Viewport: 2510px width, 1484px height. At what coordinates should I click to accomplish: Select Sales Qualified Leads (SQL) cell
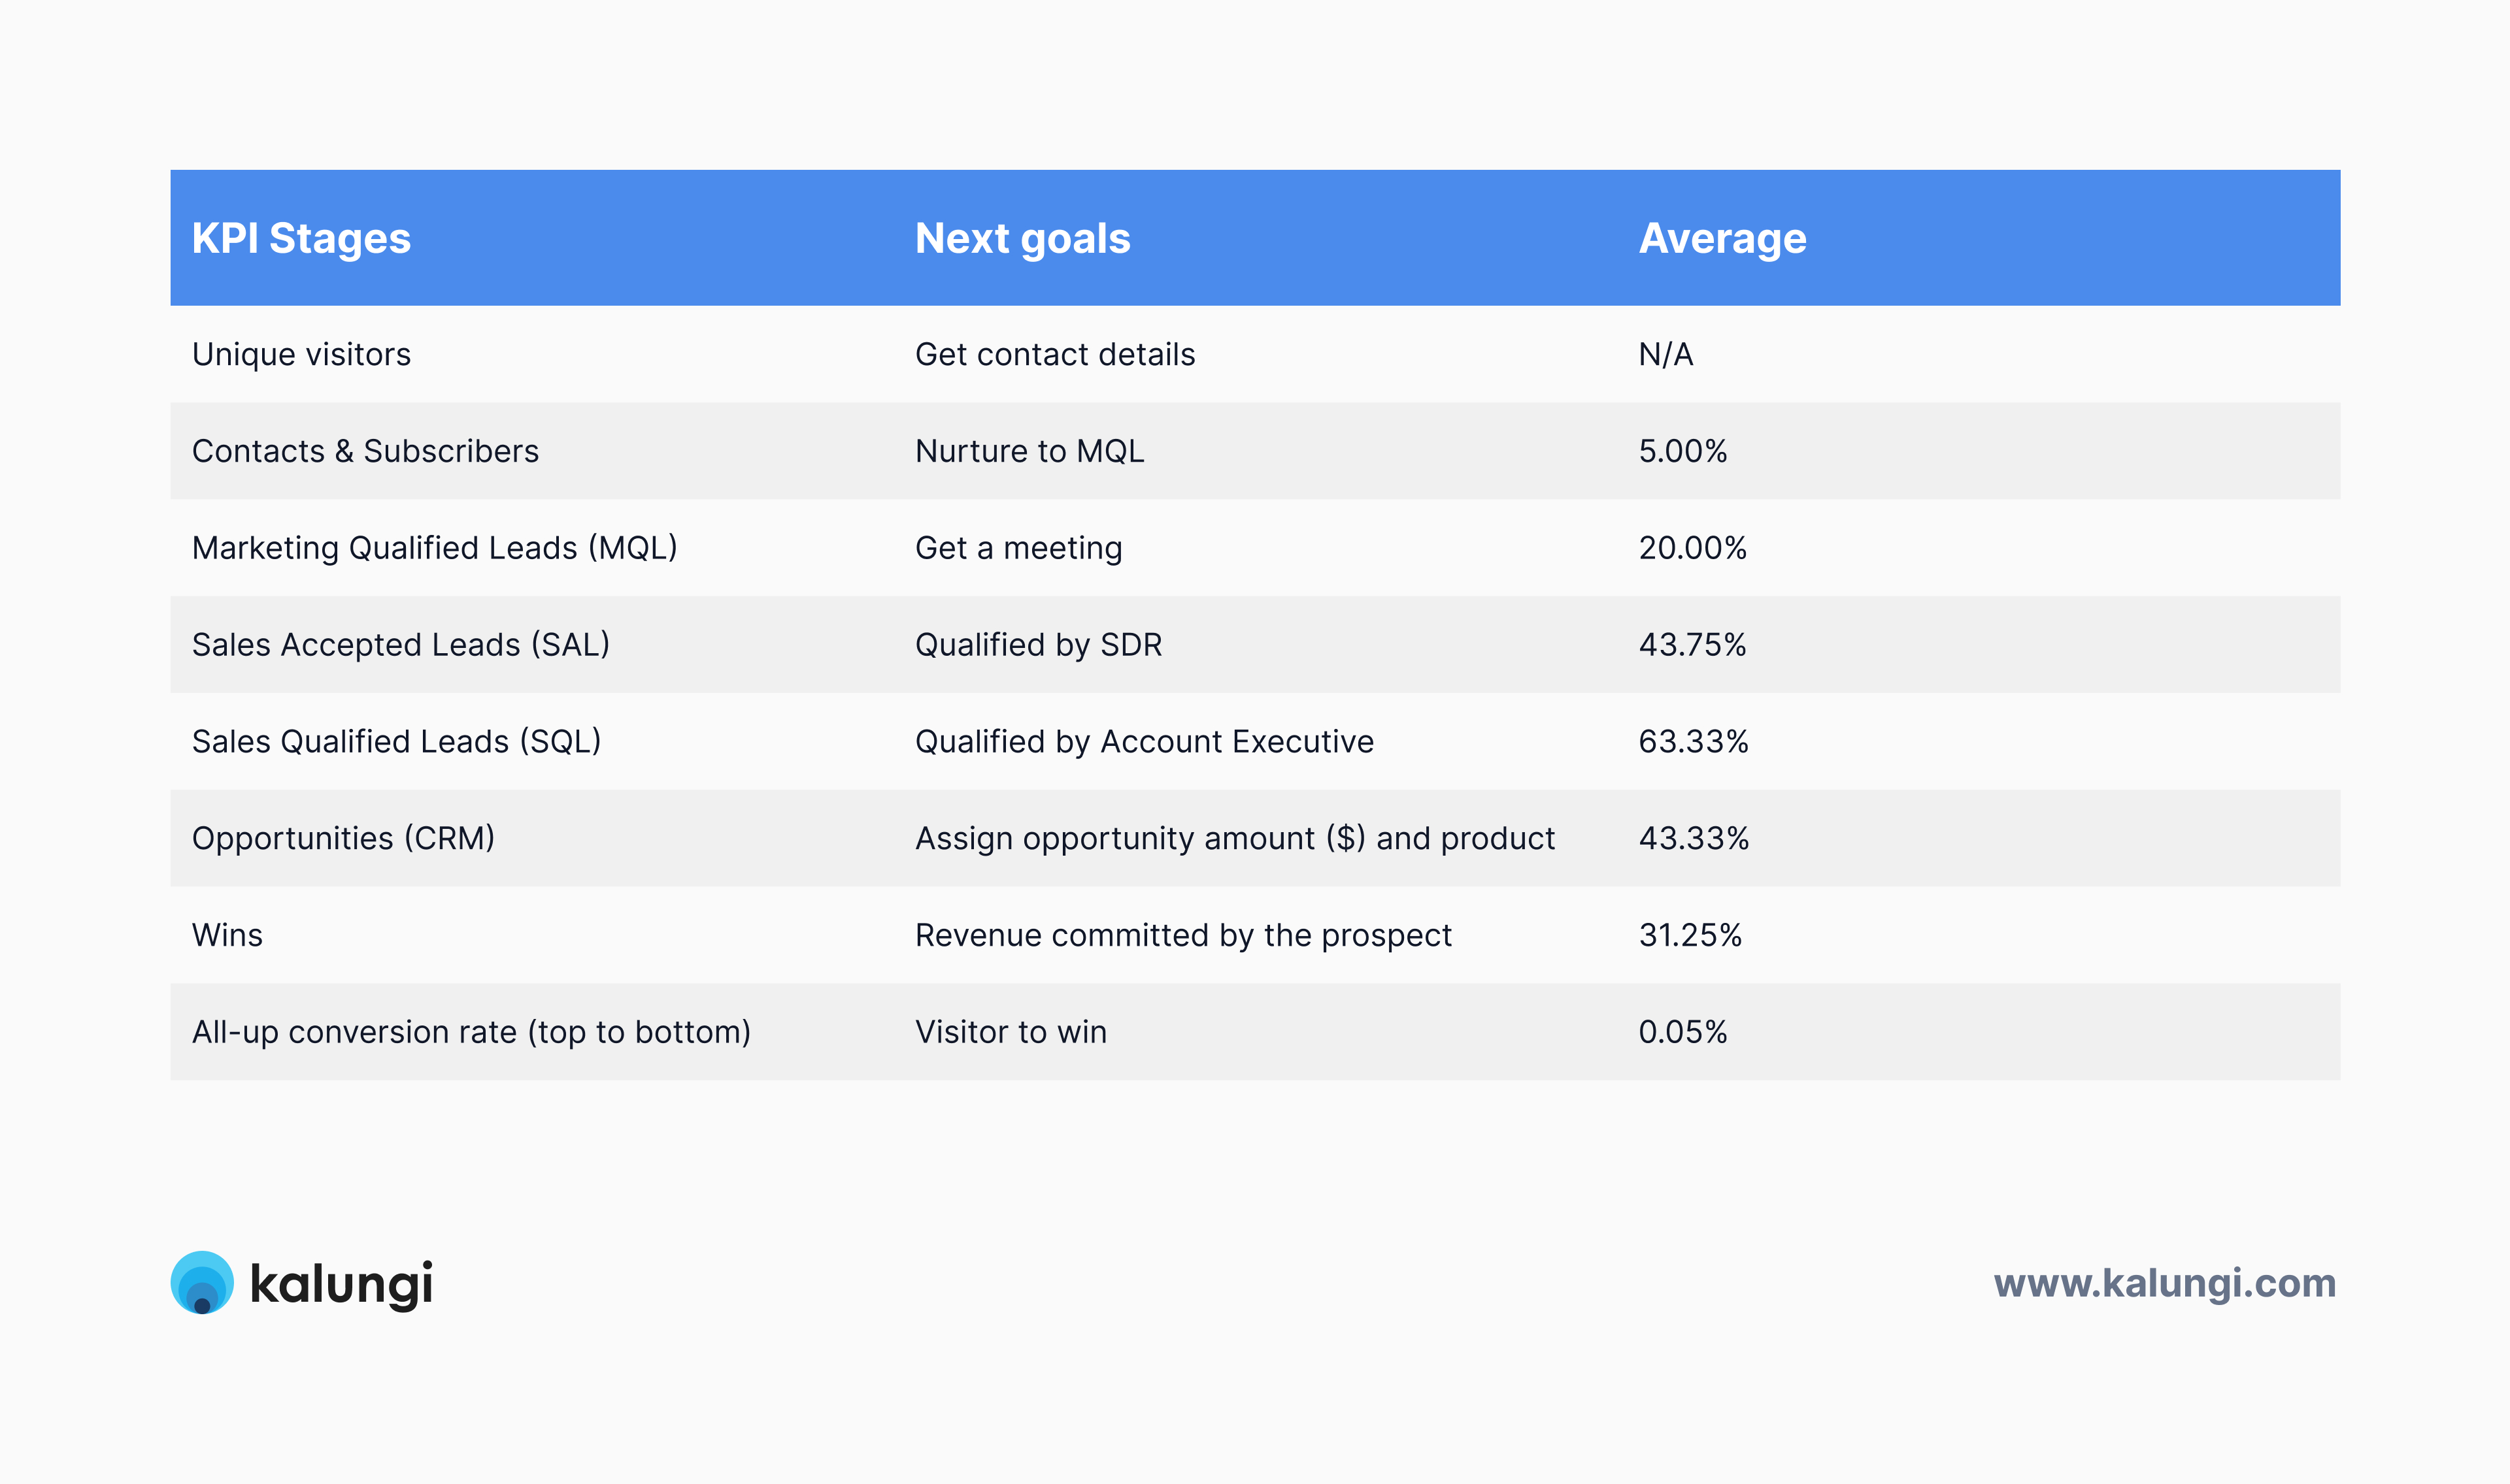click(x=396, y=741)
